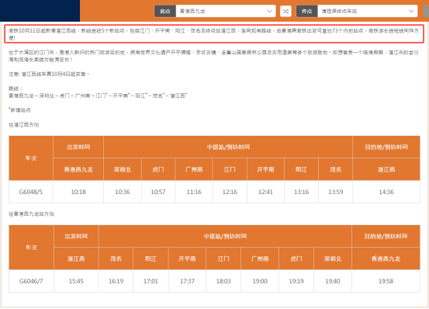This screenshot has height=309, width=429.
Task: Select the 11:16 arrival cell
Action: click(194, 192)
